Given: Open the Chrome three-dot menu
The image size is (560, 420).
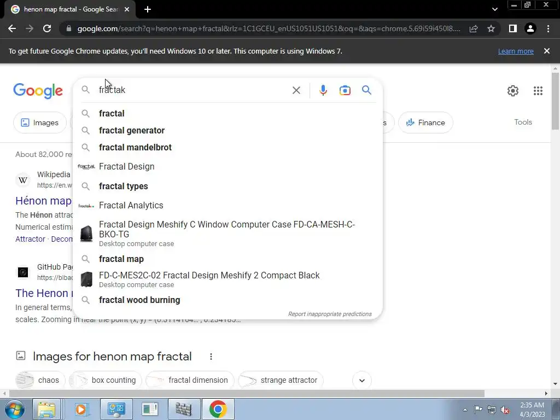Looking at the screenshot, I should click(548, 28).
